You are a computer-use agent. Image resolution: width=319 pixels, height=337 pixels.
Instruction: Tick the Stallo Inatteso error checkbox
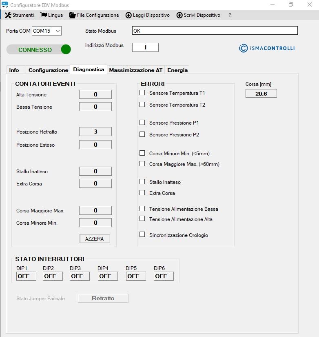point(142,181)
